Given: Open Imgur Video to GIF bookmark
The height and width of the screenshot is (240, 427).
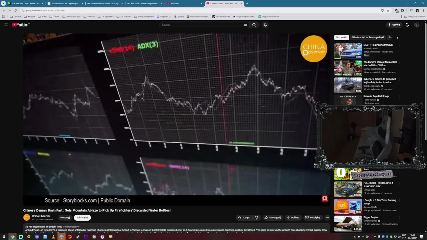Looking at the screenshot, I should 269,16.
